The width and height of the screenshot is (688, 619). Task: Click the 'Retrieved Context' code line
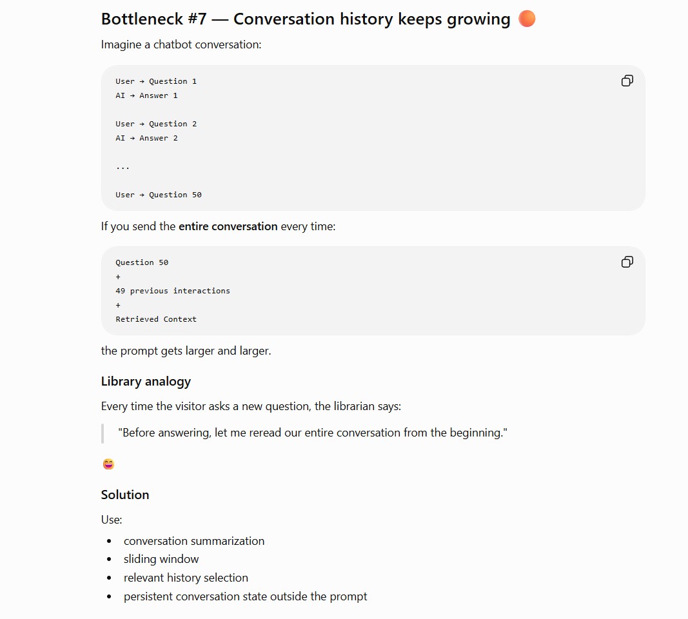tap(156, 319)
